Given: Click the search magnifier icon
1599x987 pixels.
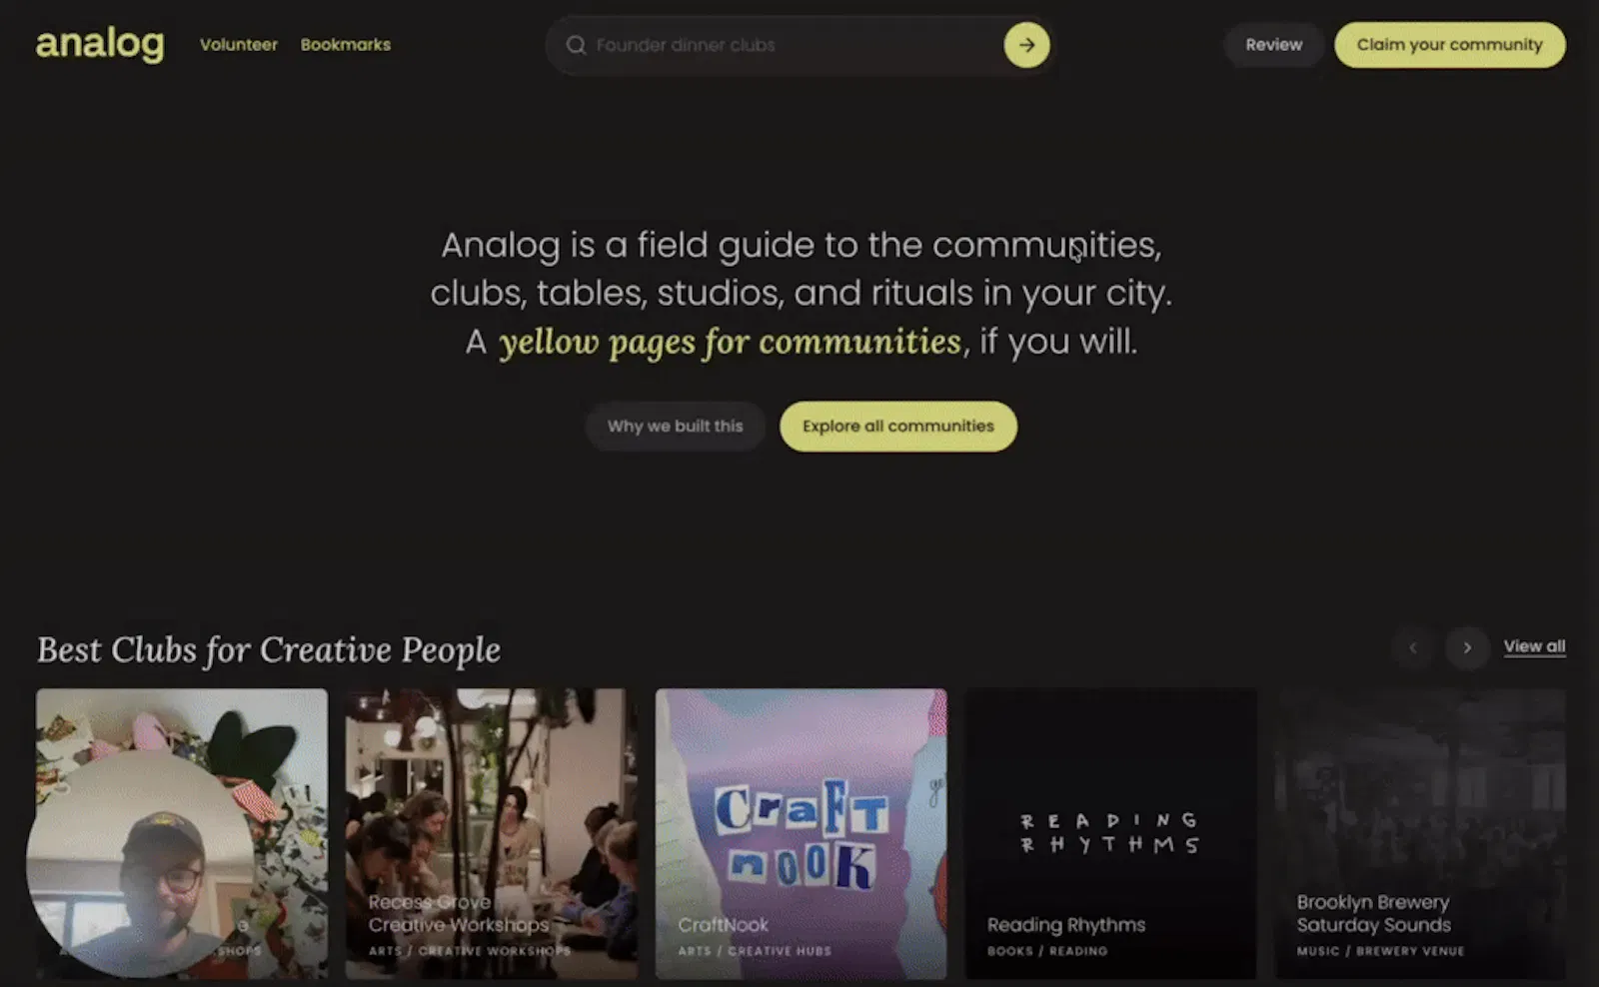Looking at the screenshot, I should click(576, 45).
